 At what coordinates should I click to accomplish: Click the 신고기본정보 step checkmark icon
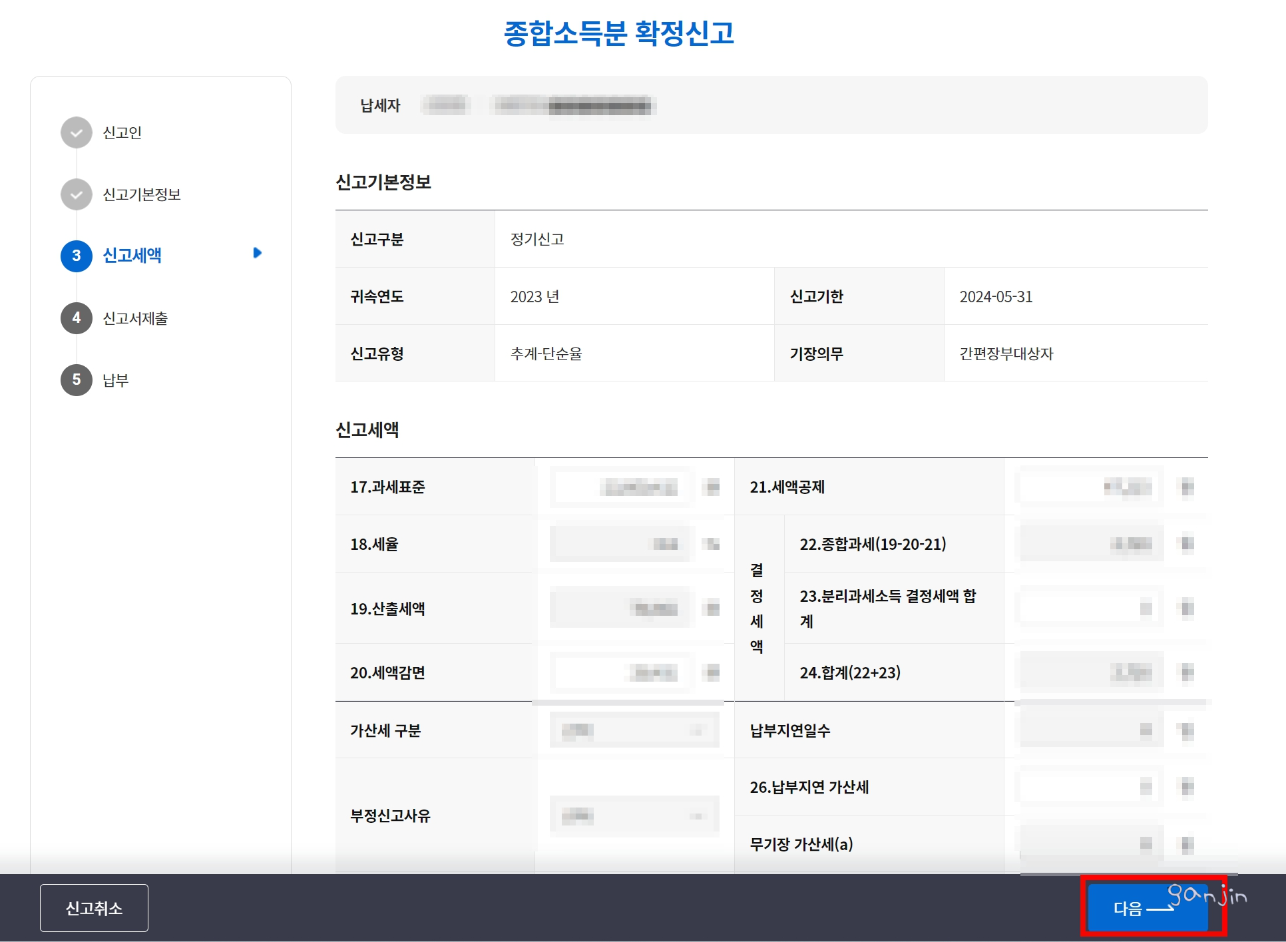(x=77, y=194)
